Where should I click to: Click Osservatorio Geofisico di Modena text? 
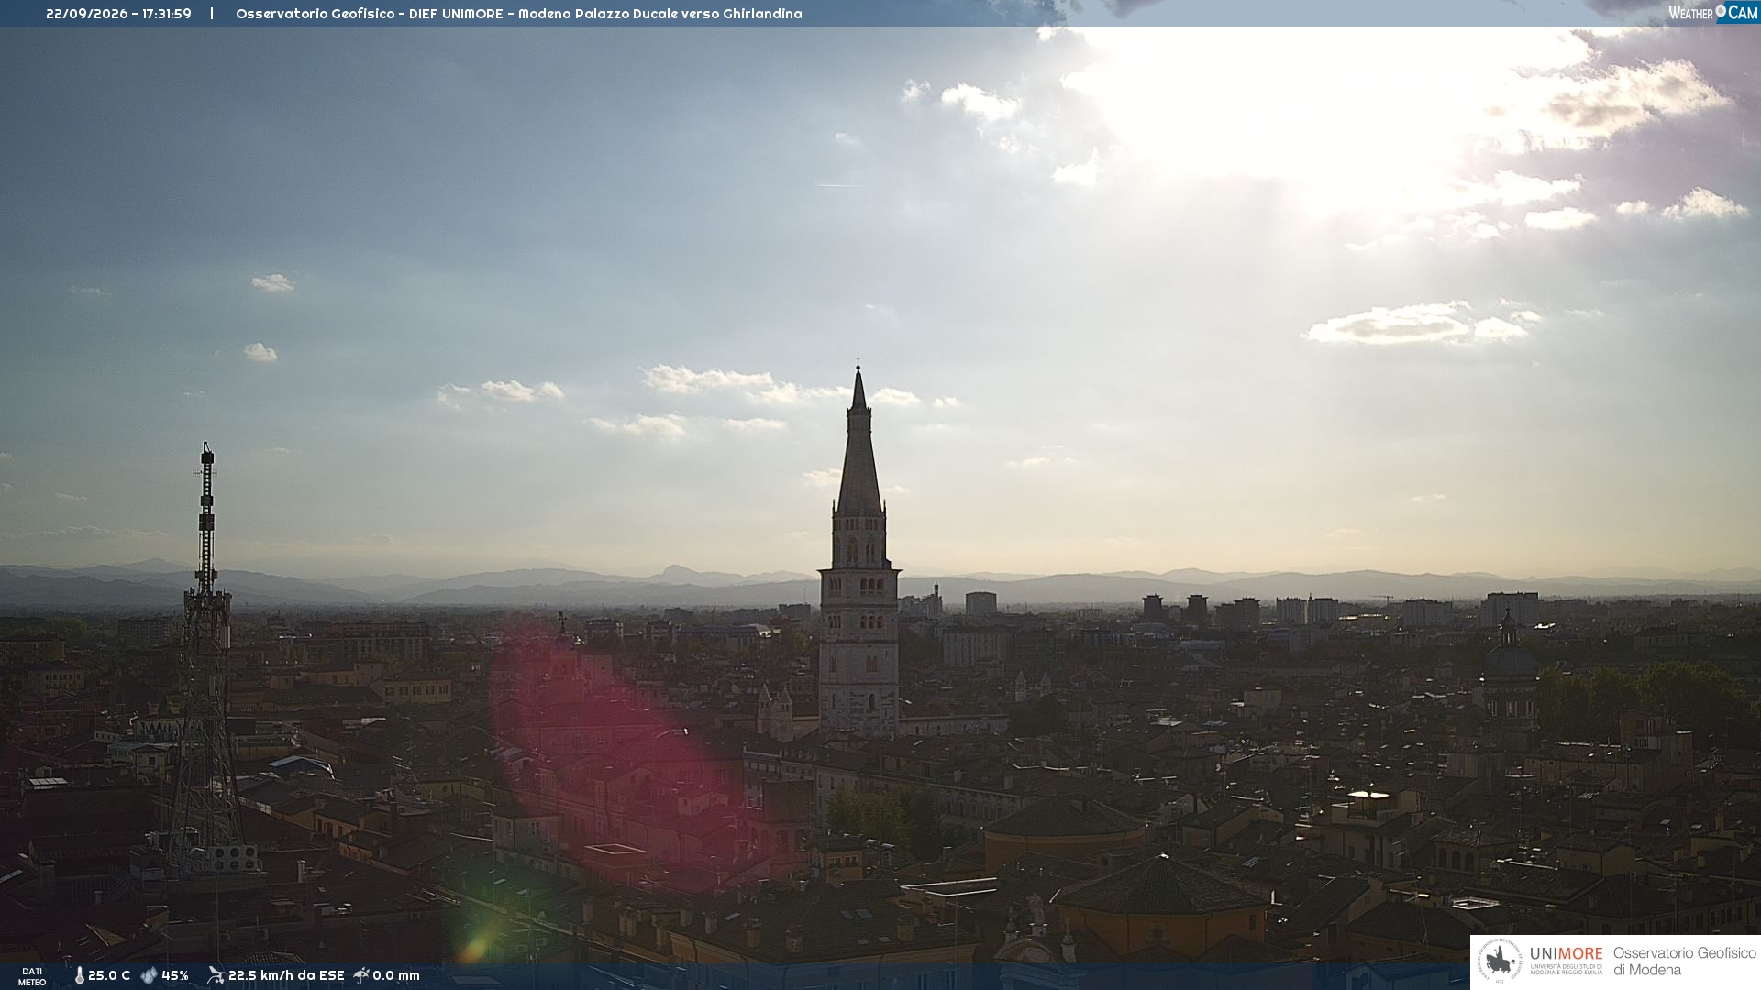(x=1684, y=962)
